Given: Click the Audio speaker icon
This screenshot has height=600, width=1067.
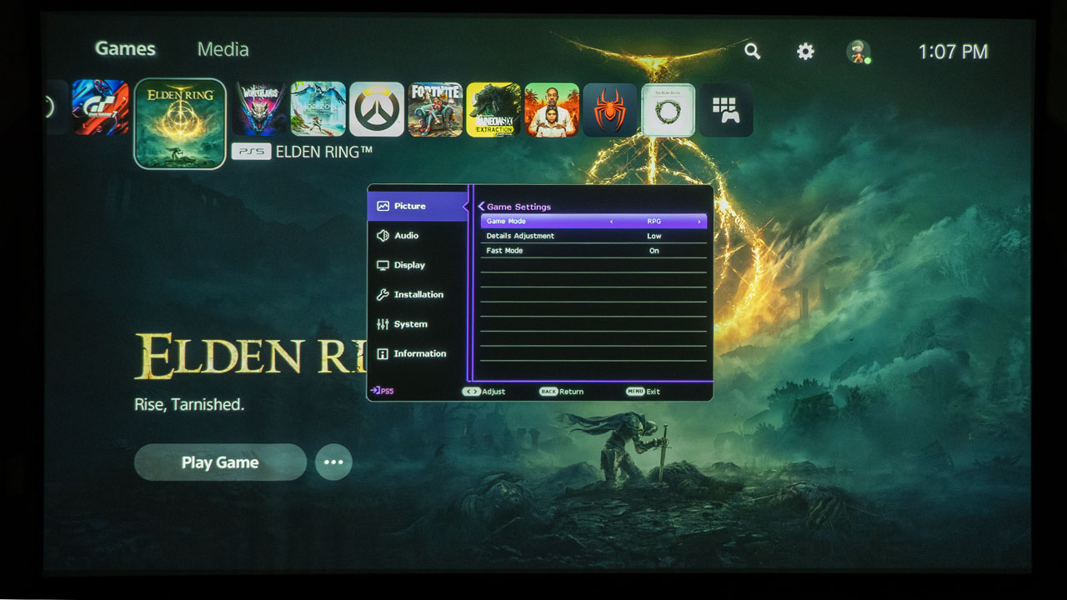Looking at the screenshot, I should [383, 236].
